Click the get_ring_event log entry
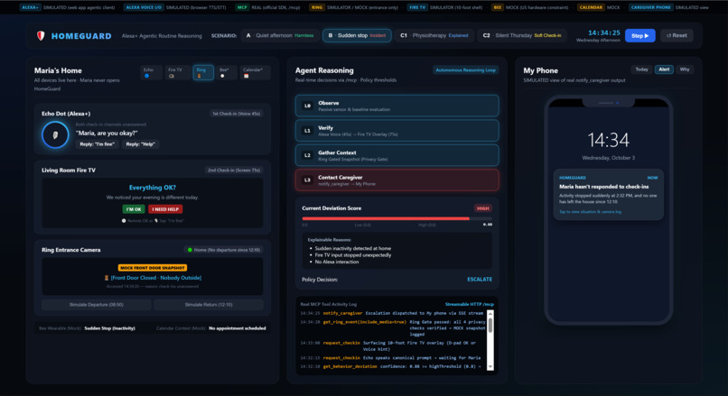The width and height of the screenshot is (728, 396). (x=392, y=327)
